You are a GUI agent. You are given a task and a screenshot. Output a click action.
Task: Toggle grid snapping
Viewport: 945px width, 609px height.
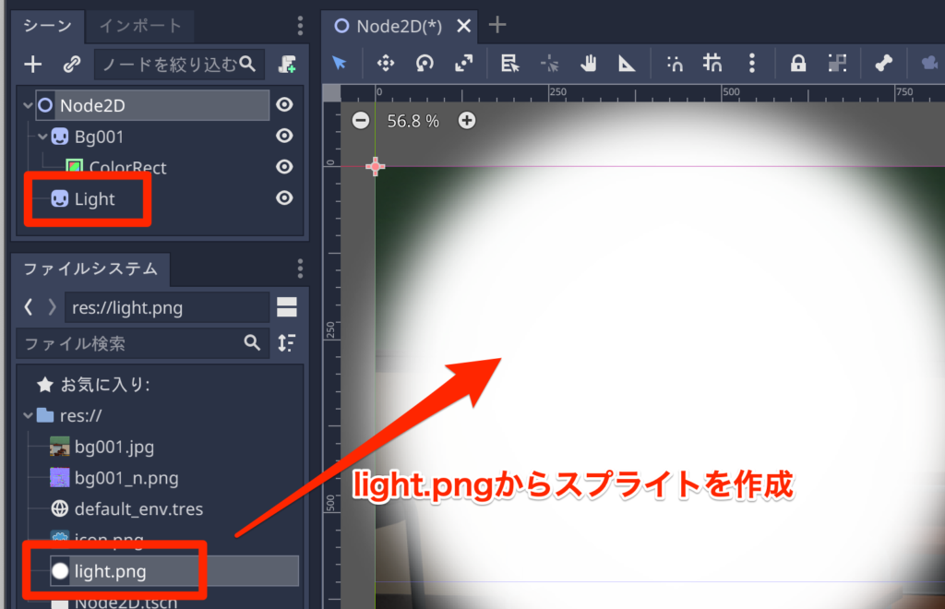pos(712,63)
